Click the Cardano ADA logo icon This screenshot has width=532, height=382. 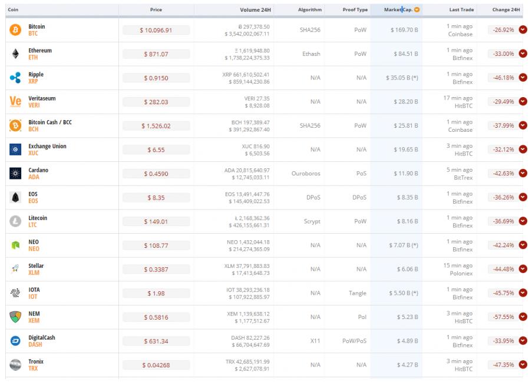[15, 174]
